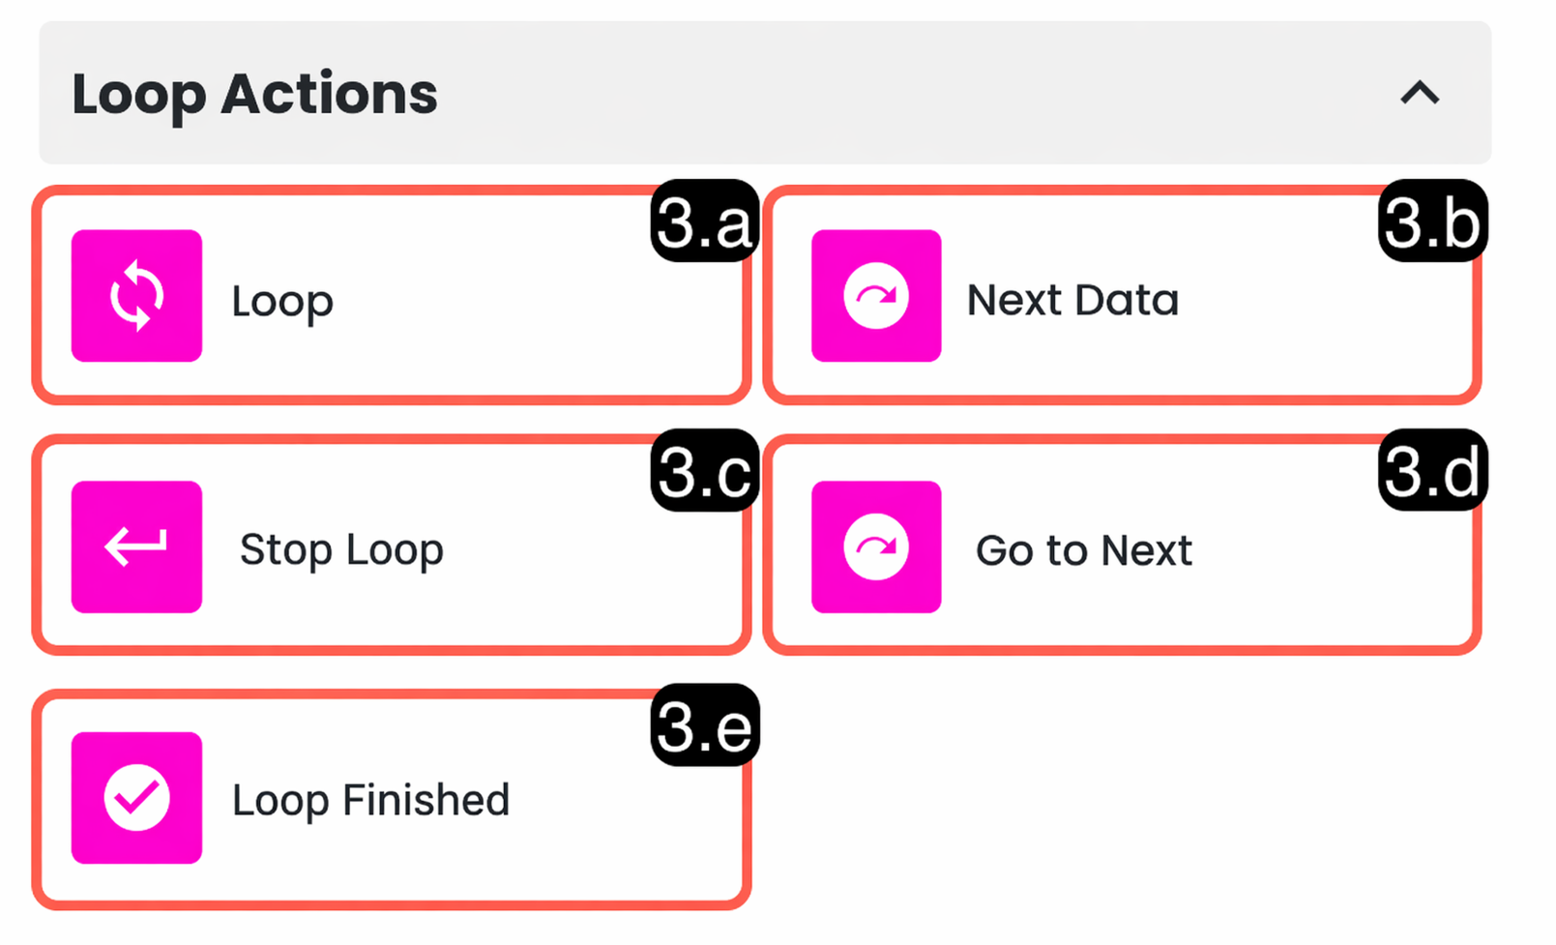The image size is (1556, 945).
Task: Choose the Stop Loop action card
Action: pyautogui.click(x=392, y=546)
